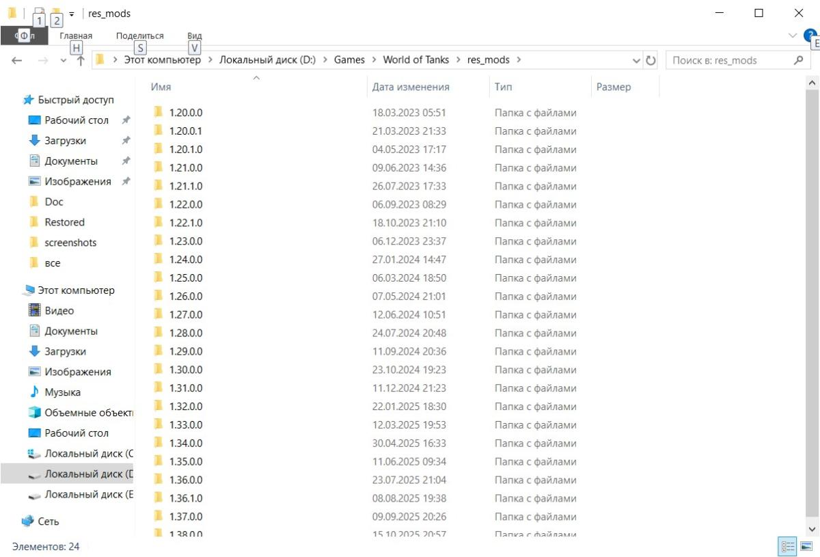Select the Музыка library icon
Viewport: 820px width, 557px height.
coord(34,392)
